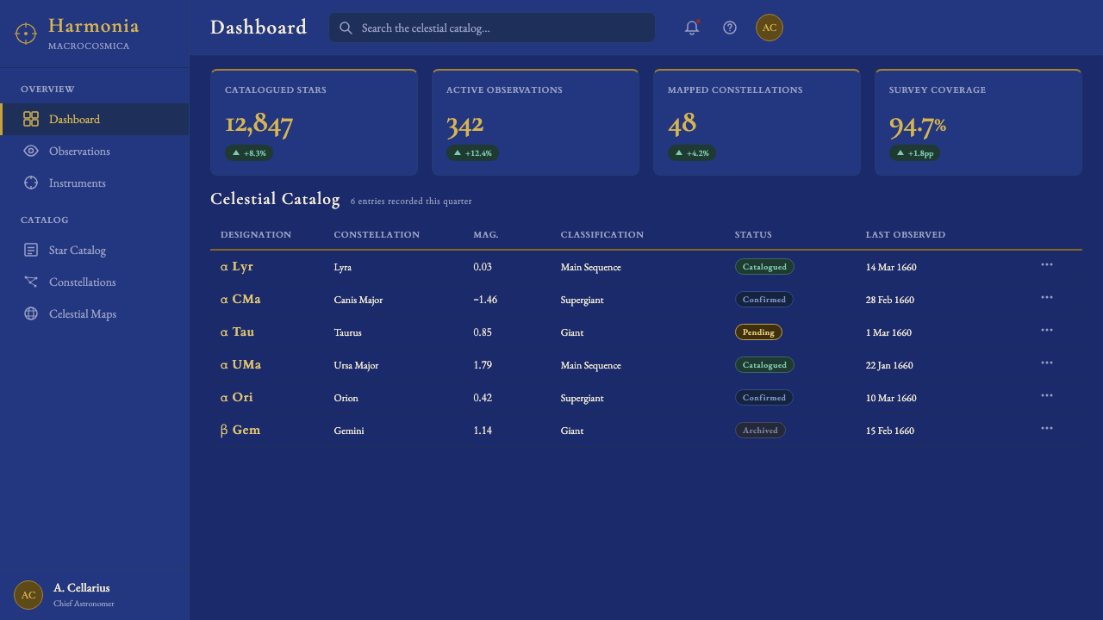Click the Confirmed status badge for α Ori

point(764,398)
